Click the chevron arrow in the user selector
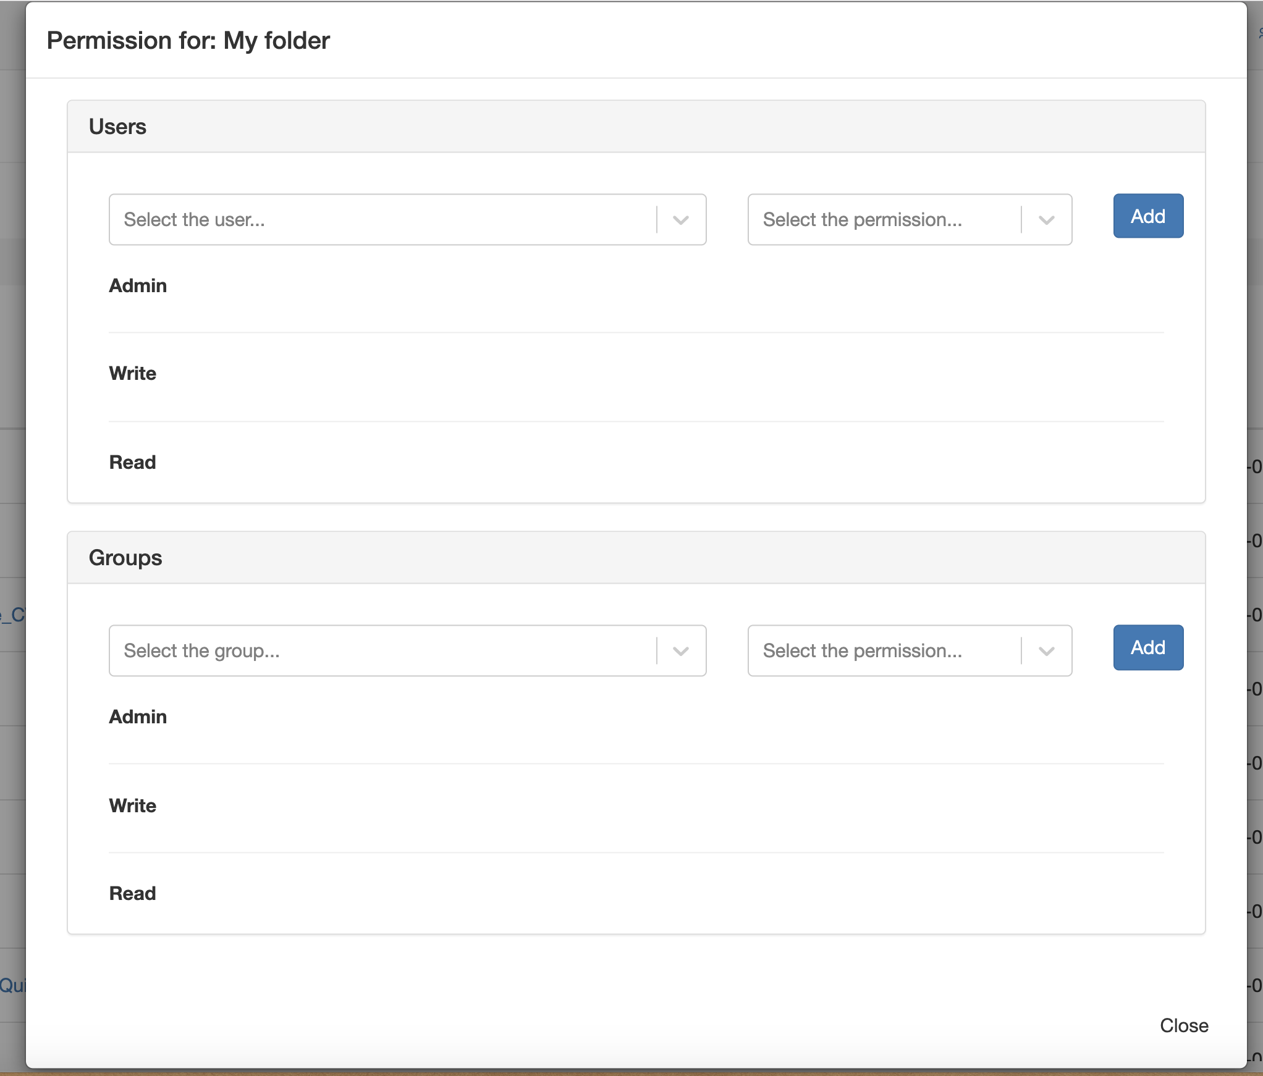This screenshot has height=1076, width=1263. point(680,220)
